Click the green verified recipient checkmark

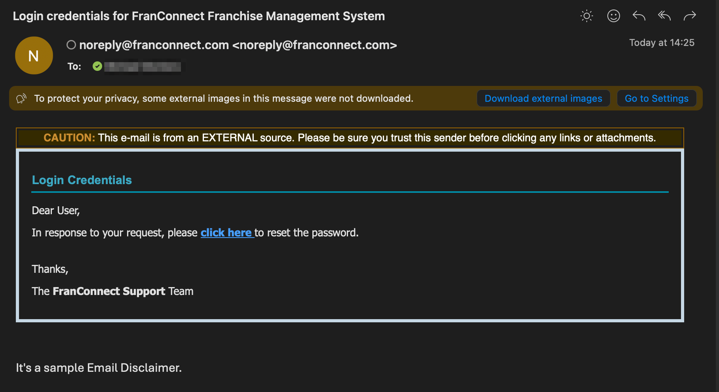point(97,66)
